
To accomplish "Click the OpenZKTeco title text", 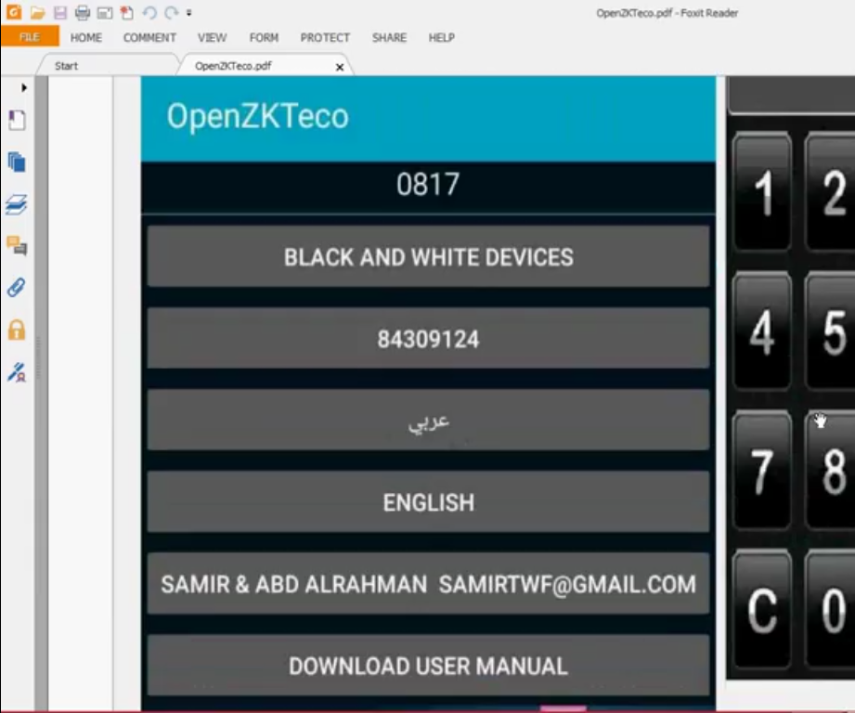I will (x=257, y=116).
